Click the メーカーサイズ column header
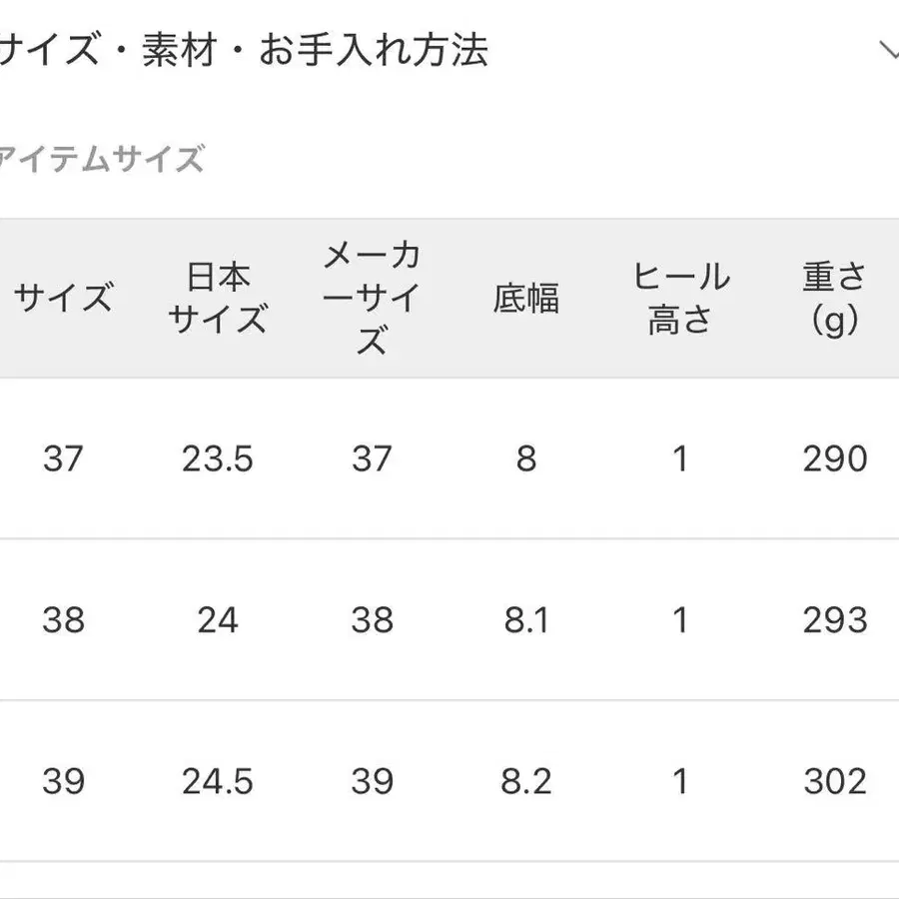This screenshot has width=899, height=899. coord(372,296)
